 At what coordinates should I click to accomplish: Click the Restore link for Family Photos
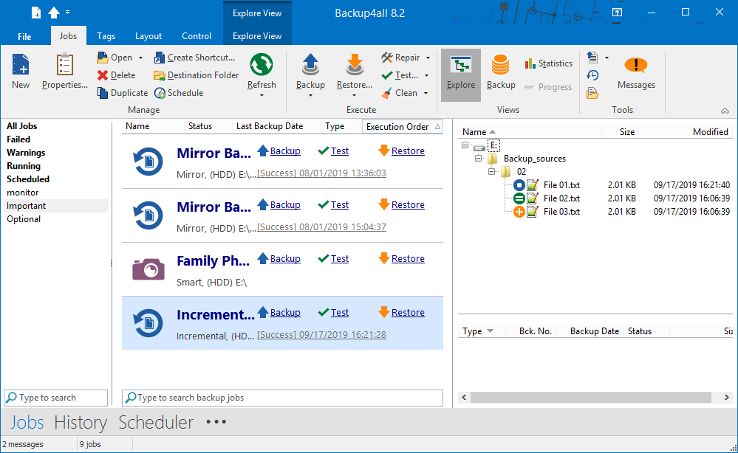[x=408, y=259]
